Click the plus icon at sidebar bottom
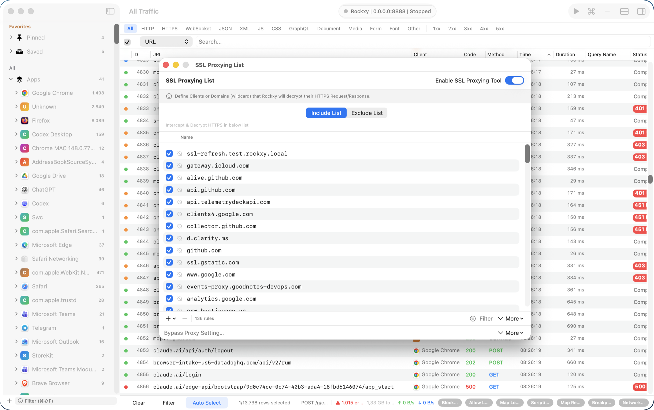 click(9, 401)
